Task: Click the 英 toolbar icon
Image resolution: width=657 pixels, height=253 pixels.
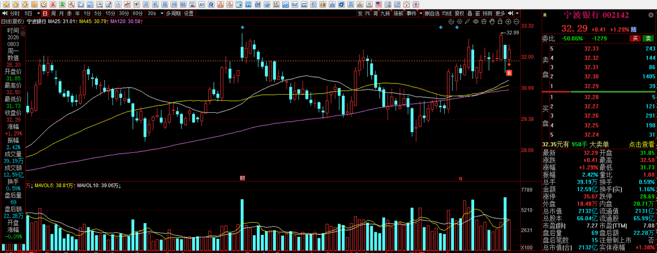Action: click(352, 4)
